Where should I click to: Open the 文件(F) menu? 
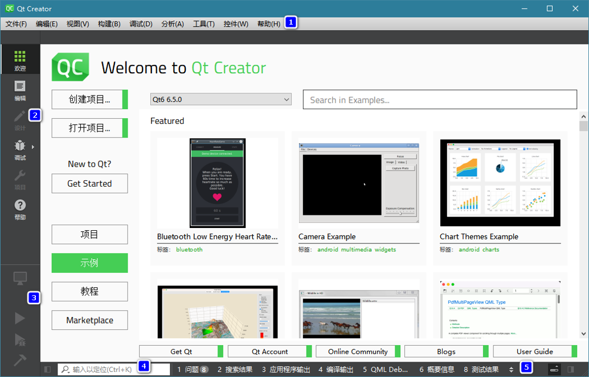[16, 24]
